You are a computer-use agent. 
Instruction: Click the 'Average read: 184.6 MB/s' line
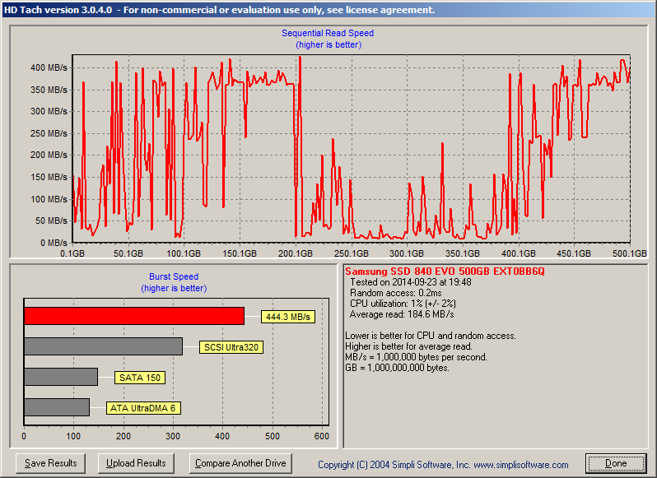pyautogui.click(x=402, y=314)
